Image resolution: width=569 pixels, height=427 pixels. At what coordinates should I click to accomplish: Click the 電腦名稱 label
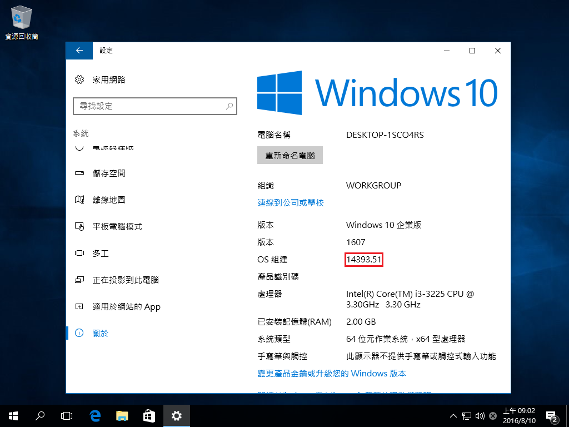(x=273, y=135)
